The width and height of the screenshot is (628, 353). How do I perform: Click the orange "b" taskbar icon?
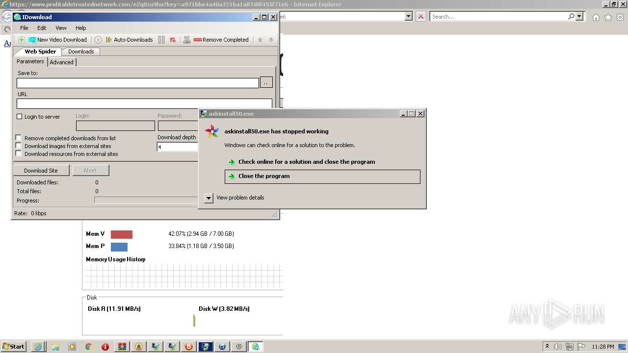(x=189, y=347)
